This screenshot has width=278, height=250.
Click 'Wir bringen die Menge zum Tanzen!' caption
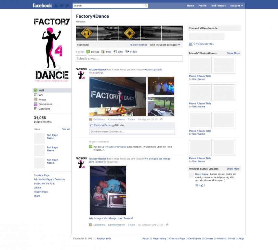click(x=111, y=218)
